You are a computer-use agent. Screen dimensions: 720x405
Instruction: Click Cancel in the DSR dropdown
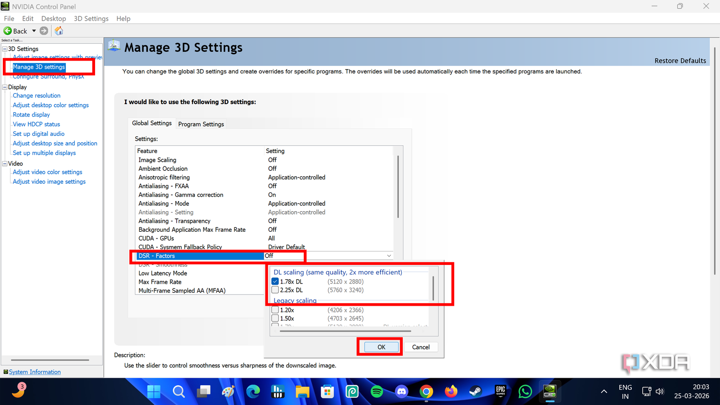coord(421,347)
